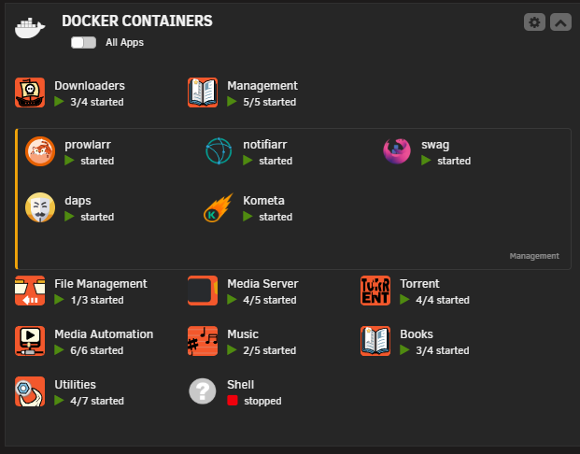Click the Utilities folder name
The image size is (580, 454).
coord(75,385)
